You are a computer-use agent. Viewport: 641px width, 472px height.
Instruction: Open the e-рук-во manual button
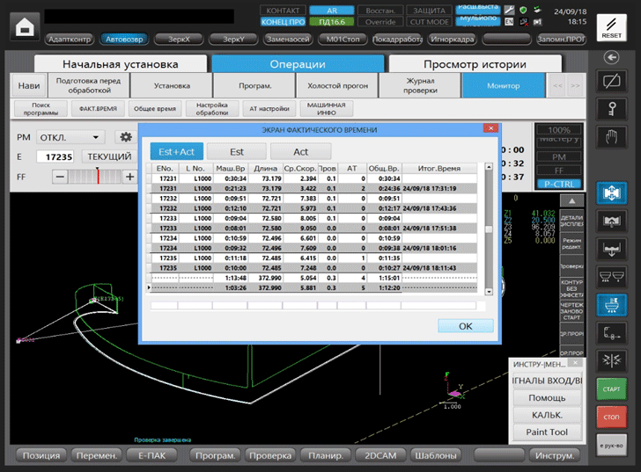click(611, 445)
